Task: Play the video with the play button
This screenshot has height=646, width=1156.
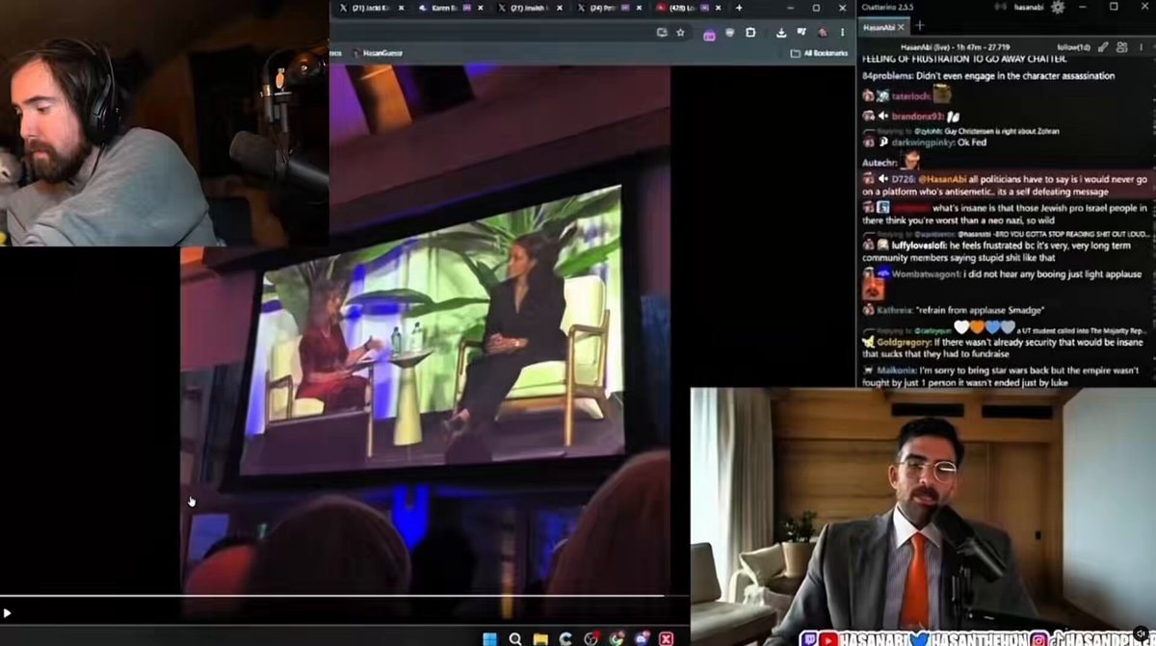Action: click(8, 612)
